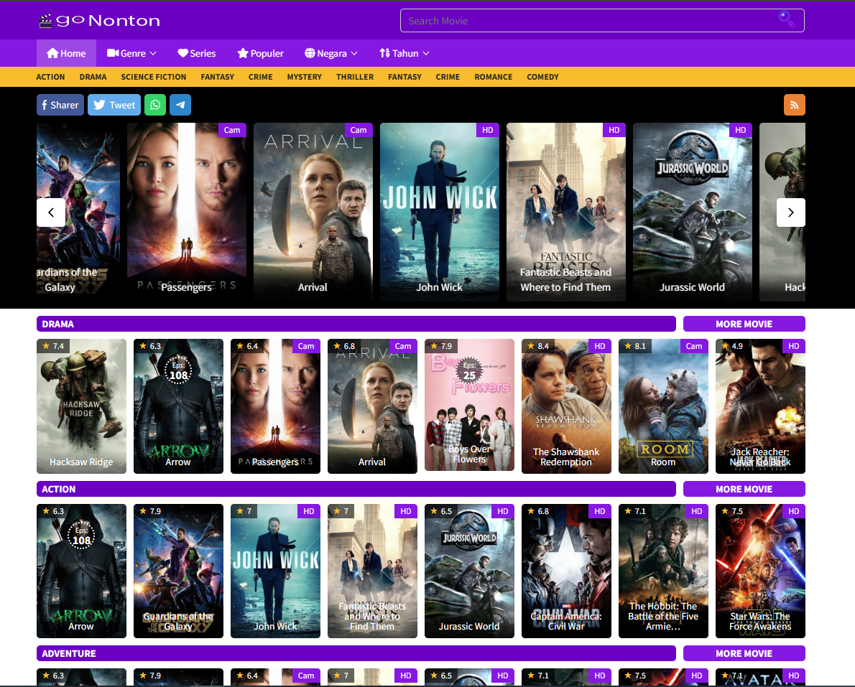
Task: Open the RSS feed icon
Action: point(794,105)
